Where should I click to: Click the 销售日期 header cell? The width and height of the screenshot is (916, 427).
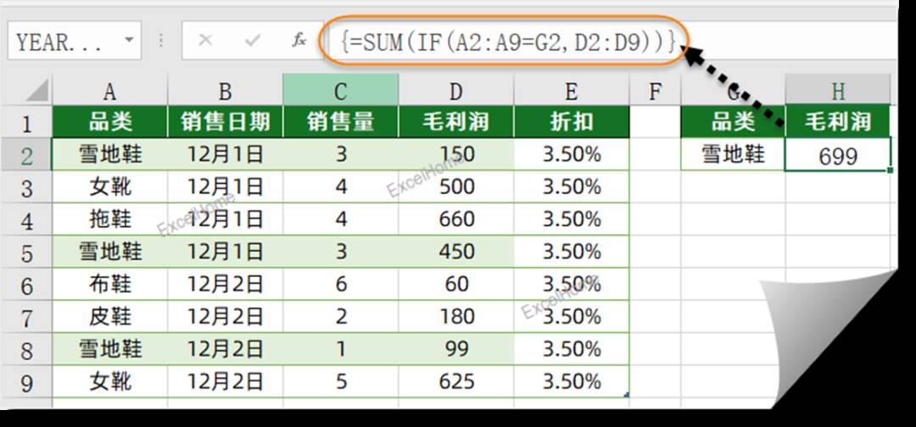[x=225, y=121]
